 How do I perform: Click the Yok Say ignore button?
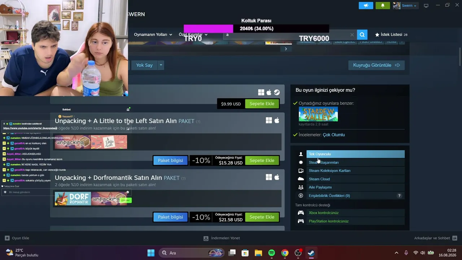(144, 65)
